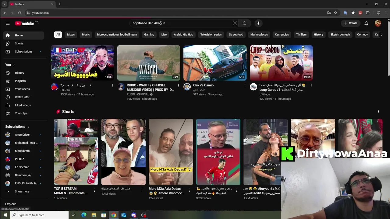The width and height of the screenshot is (390, 219).
Task: Open the notifications bell
Action: click(x=366, y=23)
